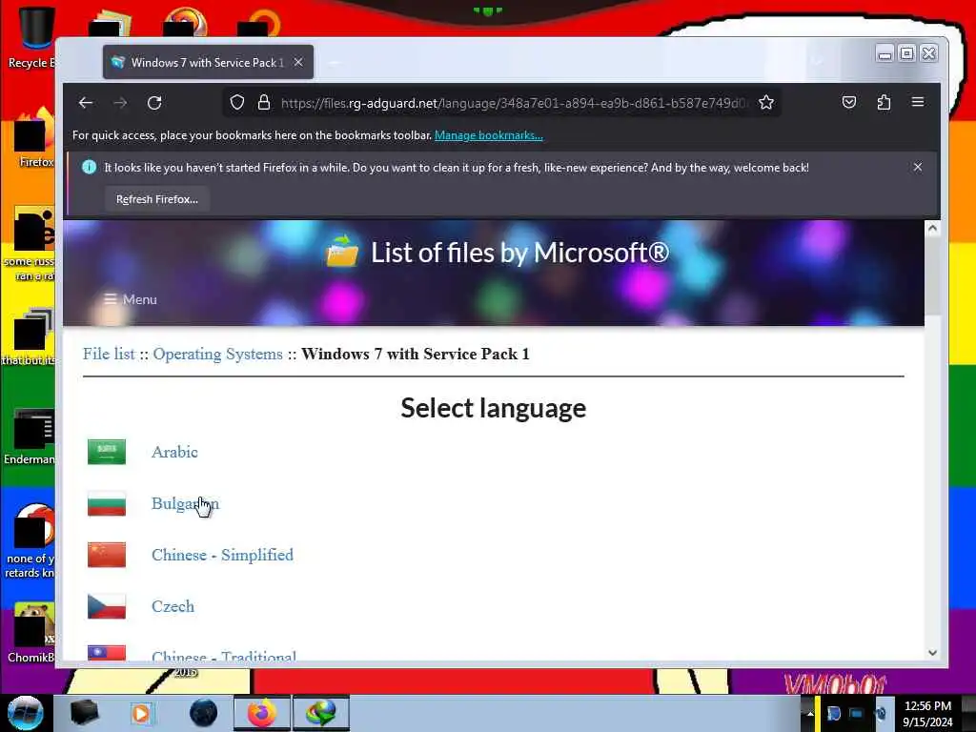The height and width of the screenshot is (732, 976).
Task: Bookmark this page with the star icon
Action: (766, 103)
